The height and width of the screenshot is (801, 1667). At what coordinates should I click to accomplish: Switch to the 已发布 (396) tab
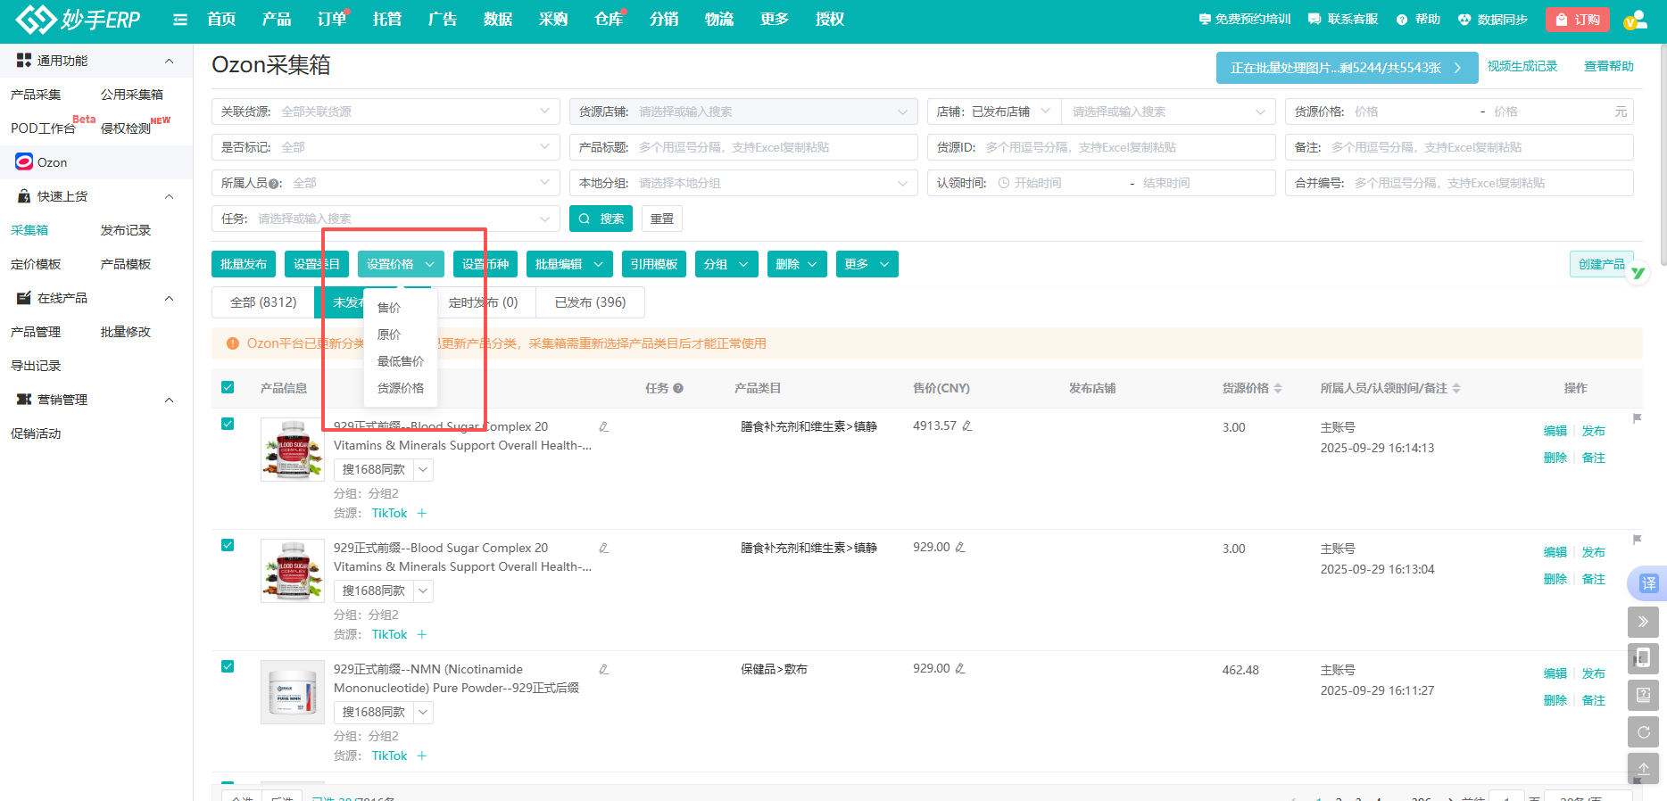[590, 302]
